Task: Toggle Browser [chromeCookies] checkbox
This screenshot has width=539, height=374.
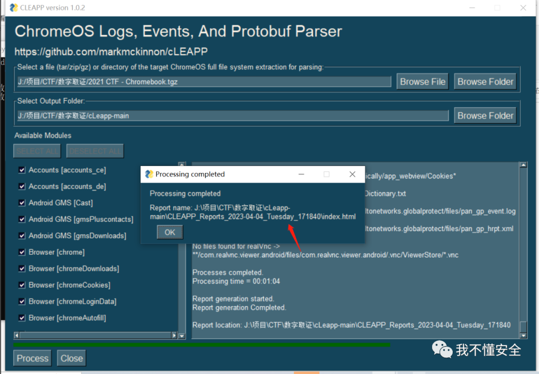Action: click(x=22, y=285)
